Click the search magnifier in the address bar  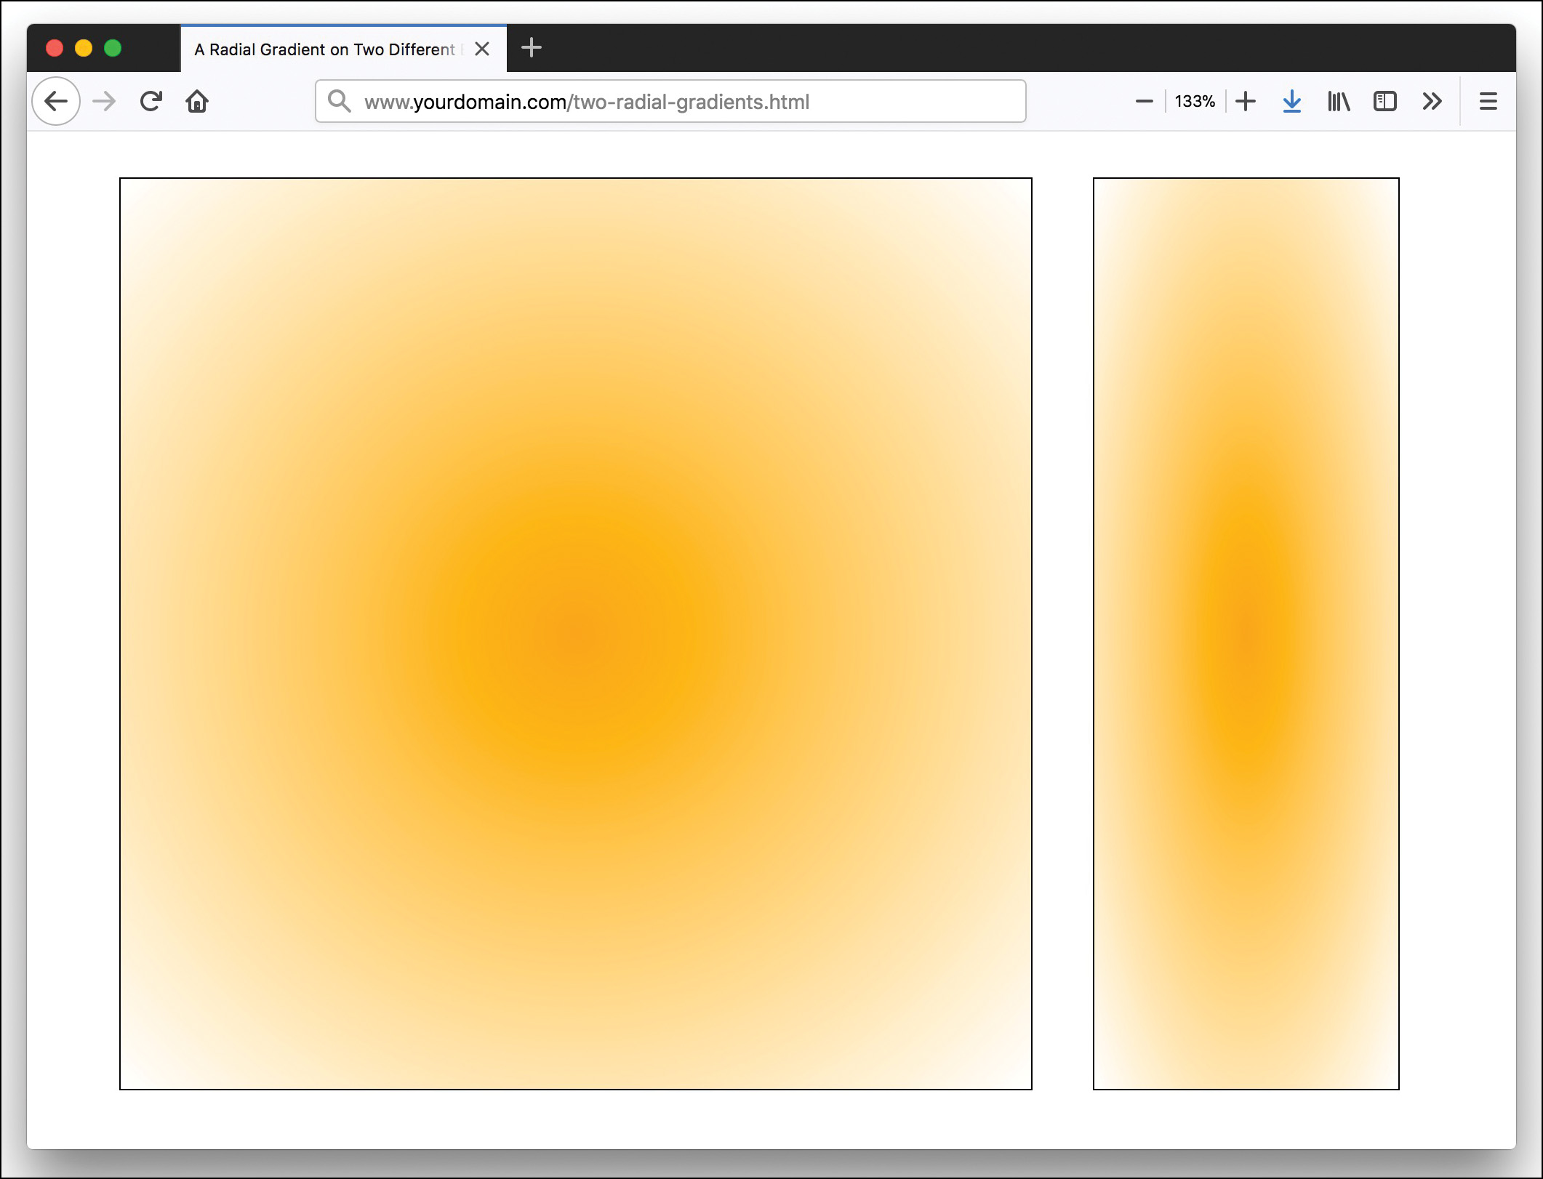coord(339,101)
